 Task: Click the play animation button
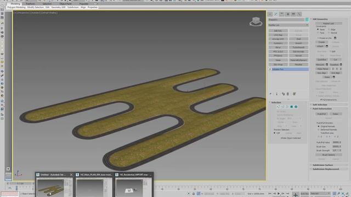click(279, 193)
